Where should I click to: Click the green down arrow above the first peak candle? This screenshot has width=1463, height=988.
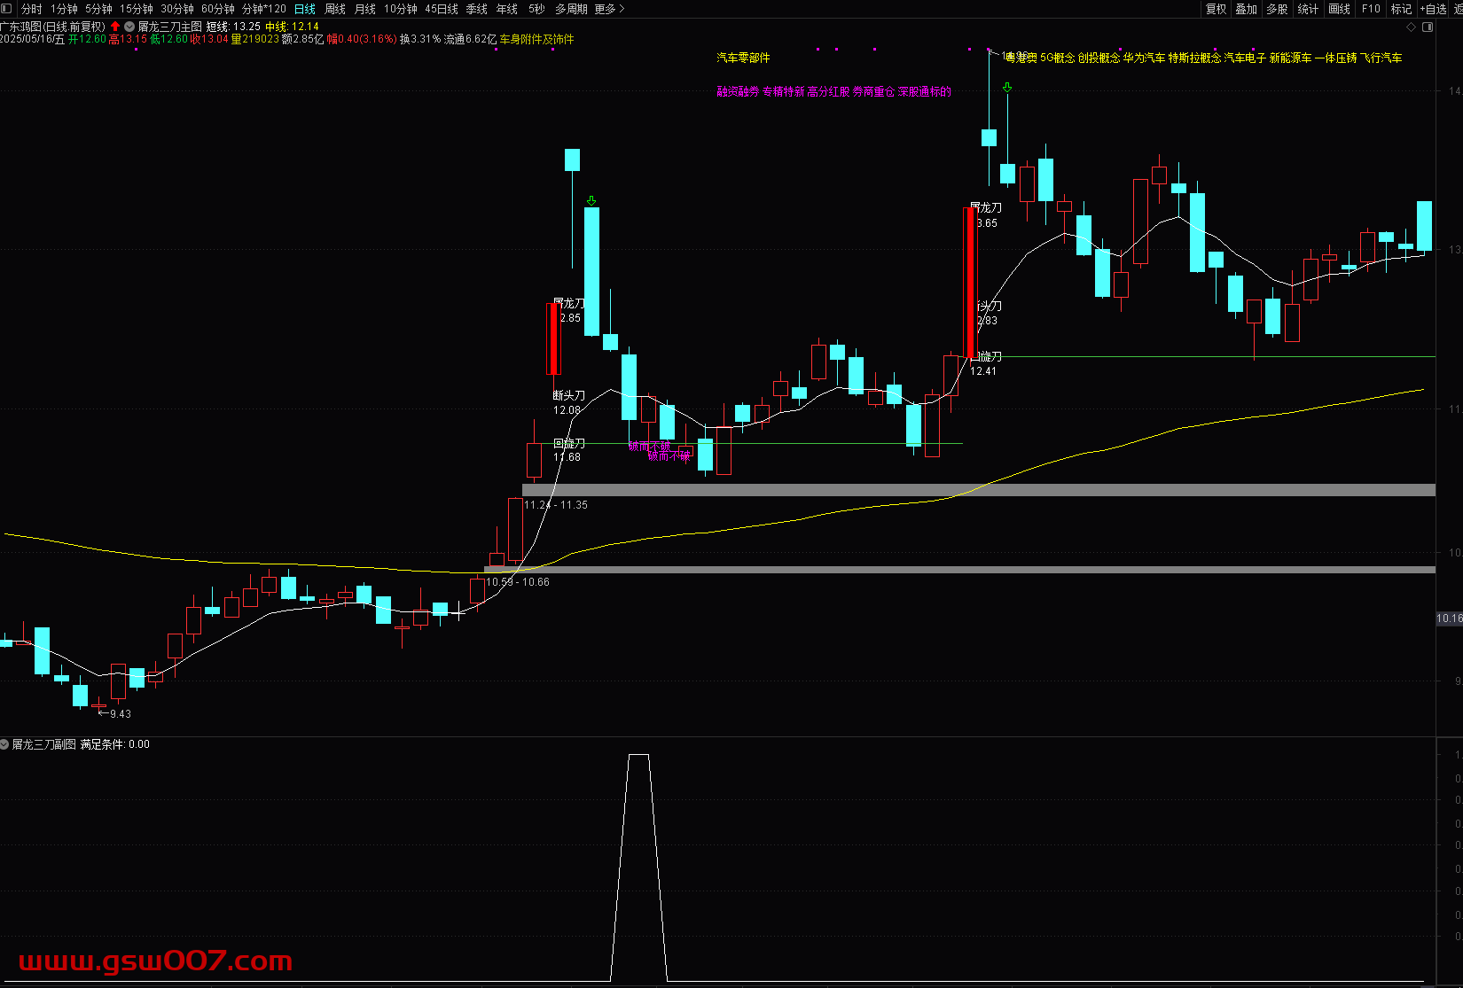(591, 201)
